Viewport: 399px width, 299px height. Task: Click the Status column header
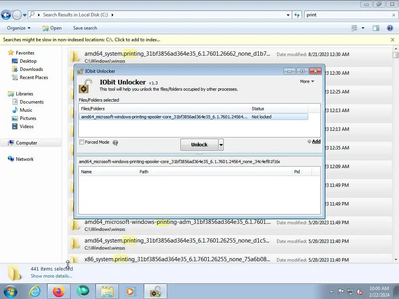coord(279,109)
